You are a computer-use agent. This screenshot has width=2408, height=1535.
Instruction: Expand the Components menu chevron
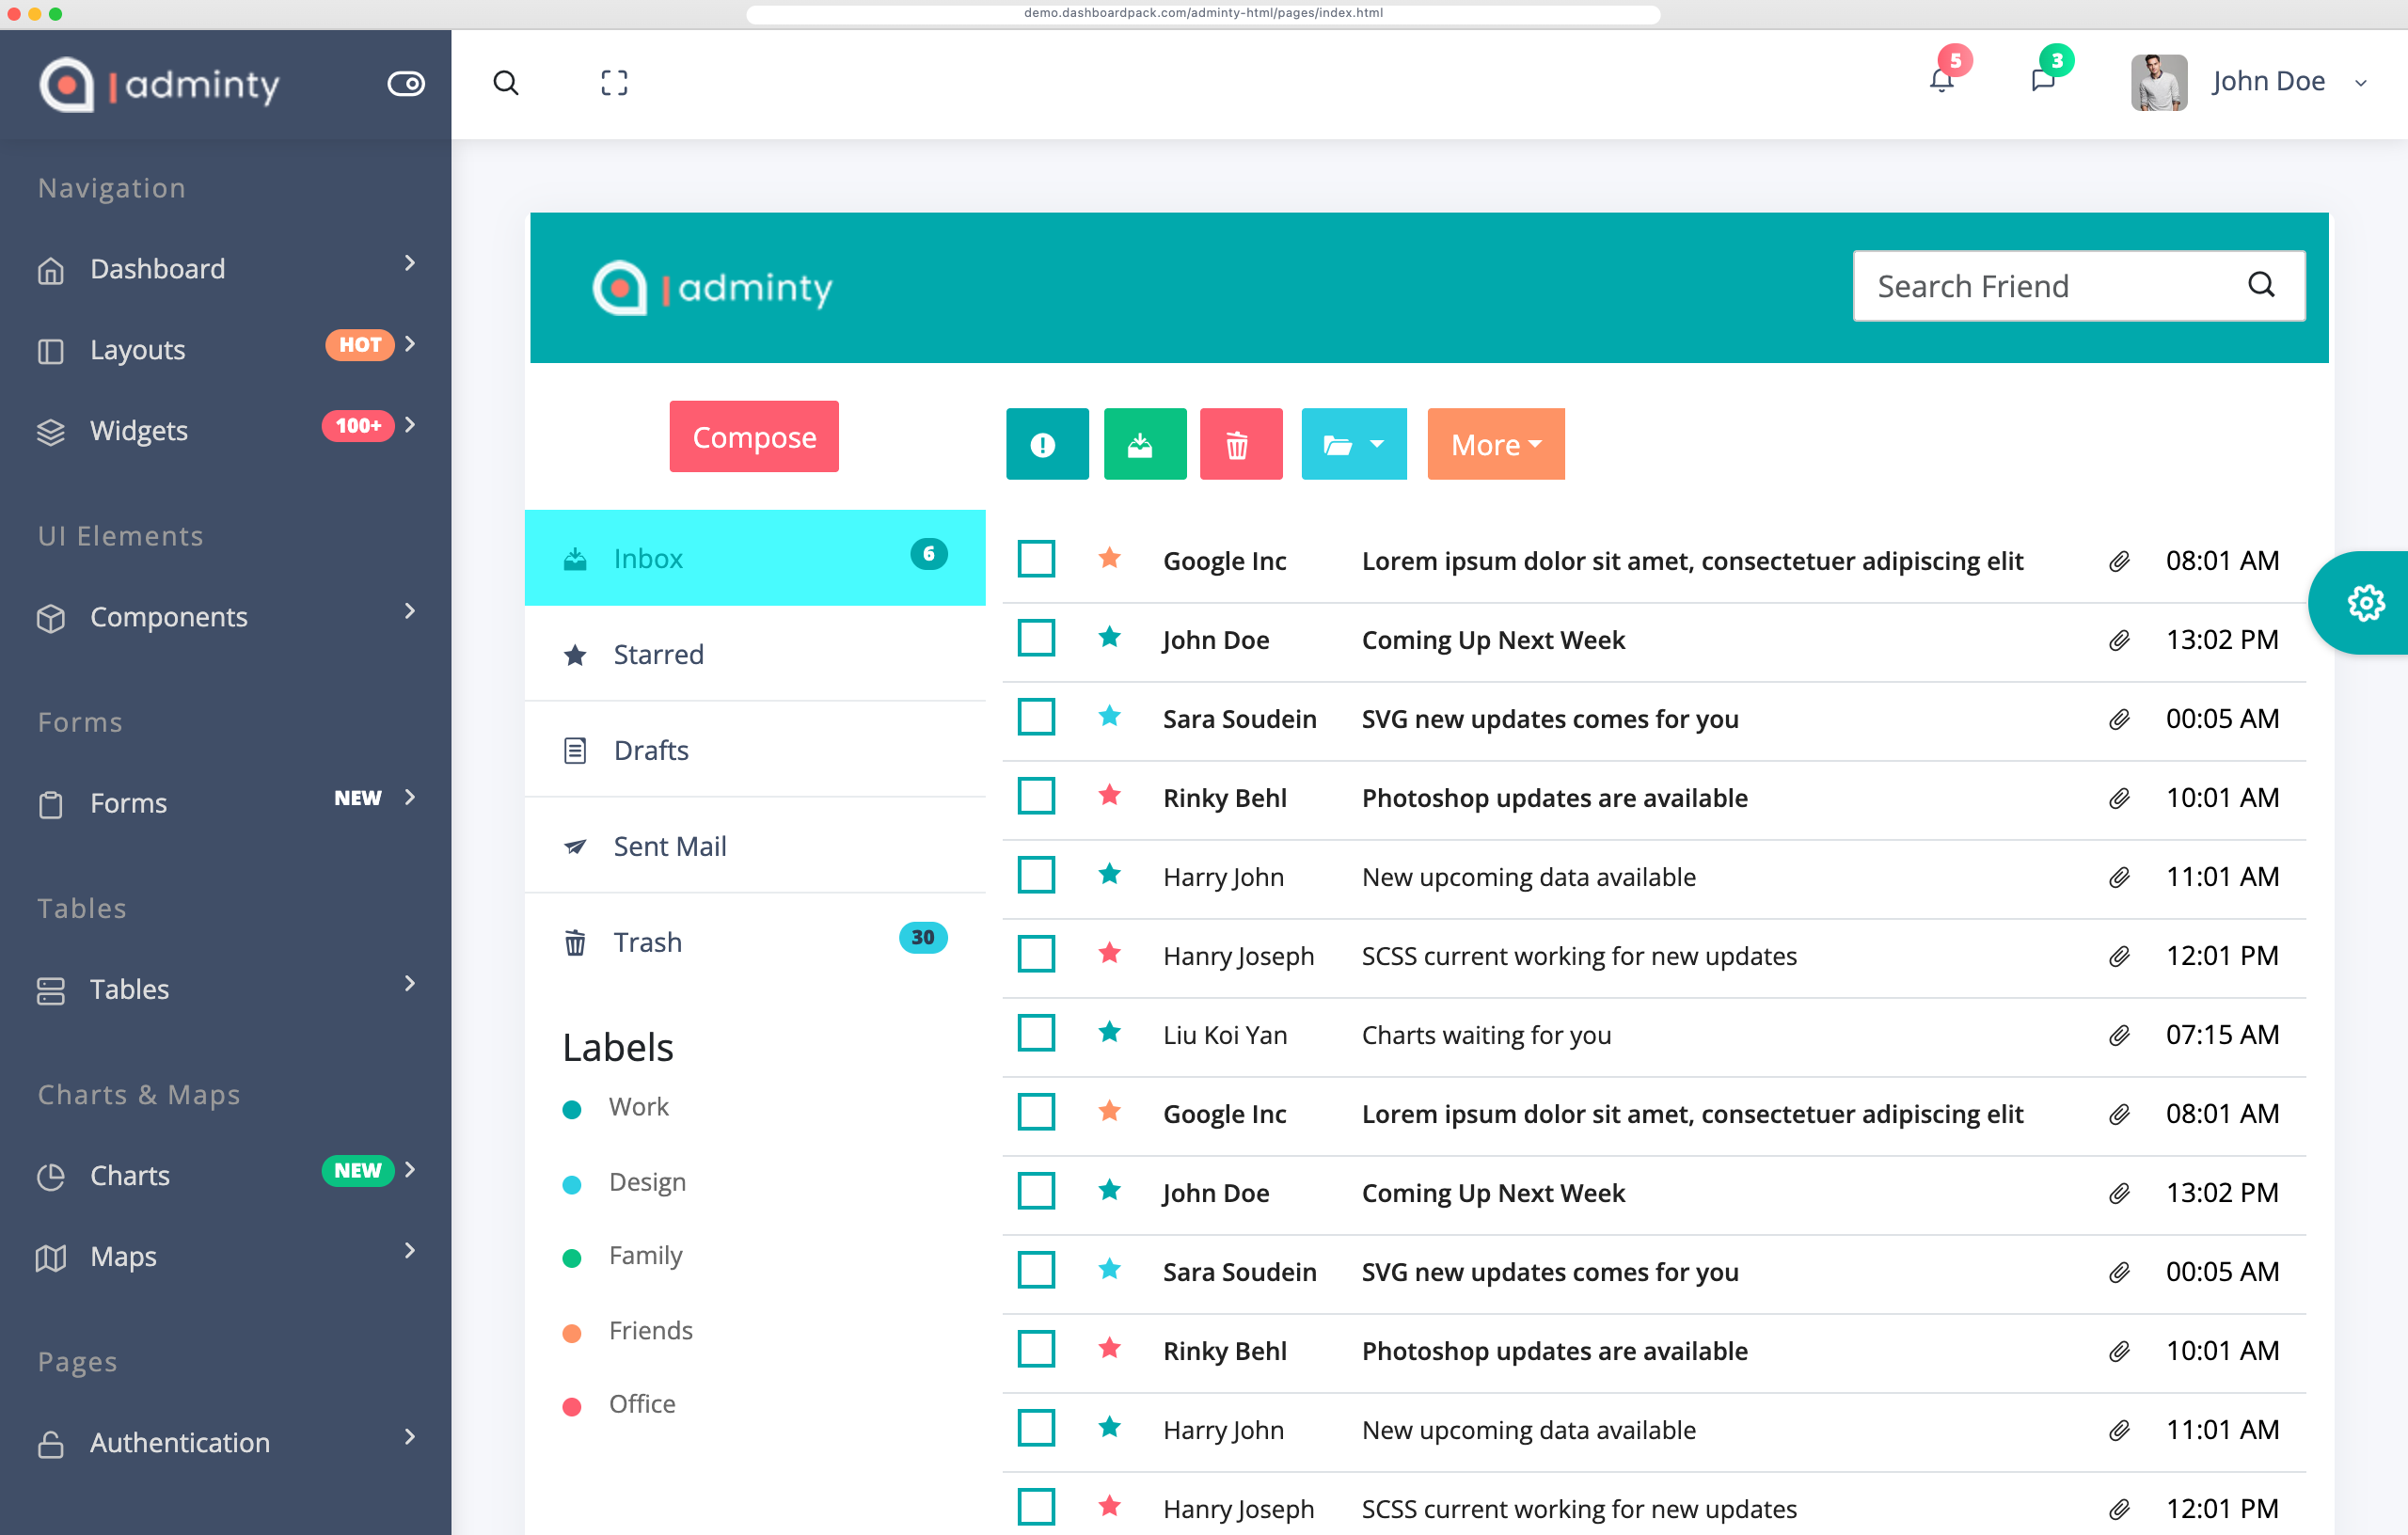pos(410,611)
